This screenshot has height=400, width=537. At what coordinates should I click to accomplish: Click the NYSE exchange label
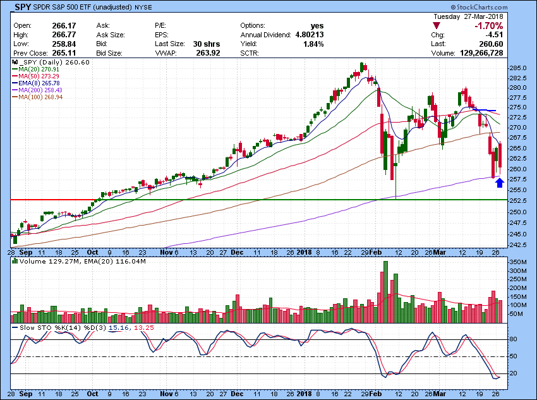click(x=143, y=7)
